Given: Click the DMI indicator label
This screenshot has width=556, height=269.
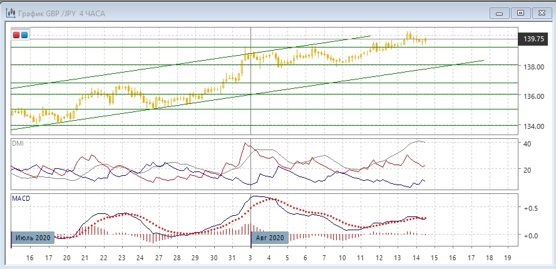Looking at the screenshot, I should [x=19, y=144].
